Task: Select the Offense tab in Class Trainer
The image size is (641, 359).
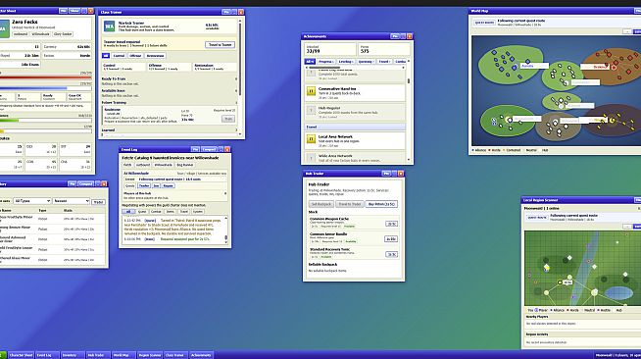Action: coord(135,56)
